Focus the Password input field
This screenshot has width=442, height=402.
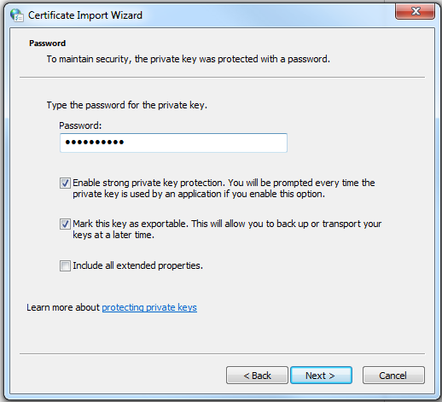(173, 143)
